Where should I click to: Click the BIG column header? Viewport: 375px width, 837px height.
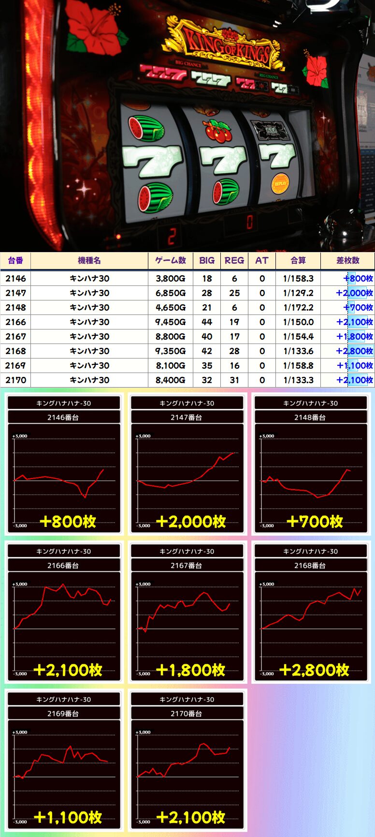click(x=207, y=260)
